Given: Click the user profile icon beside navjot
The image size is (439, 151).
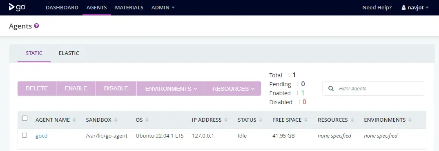Looking at the screenshot, I should 403,8.
